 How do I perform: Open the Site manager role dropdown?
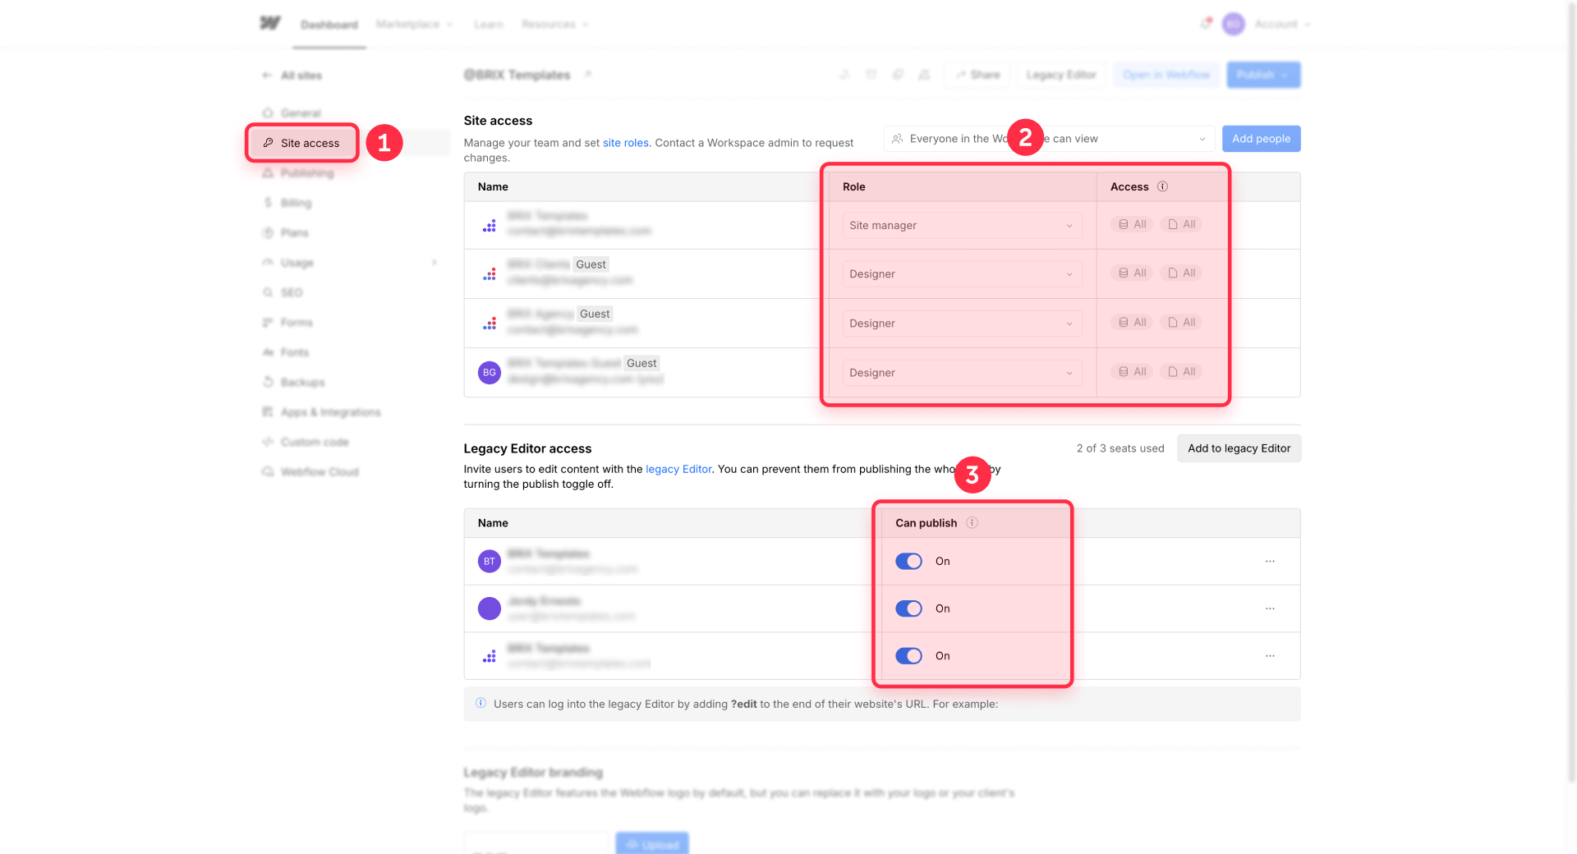coord(962,225)
